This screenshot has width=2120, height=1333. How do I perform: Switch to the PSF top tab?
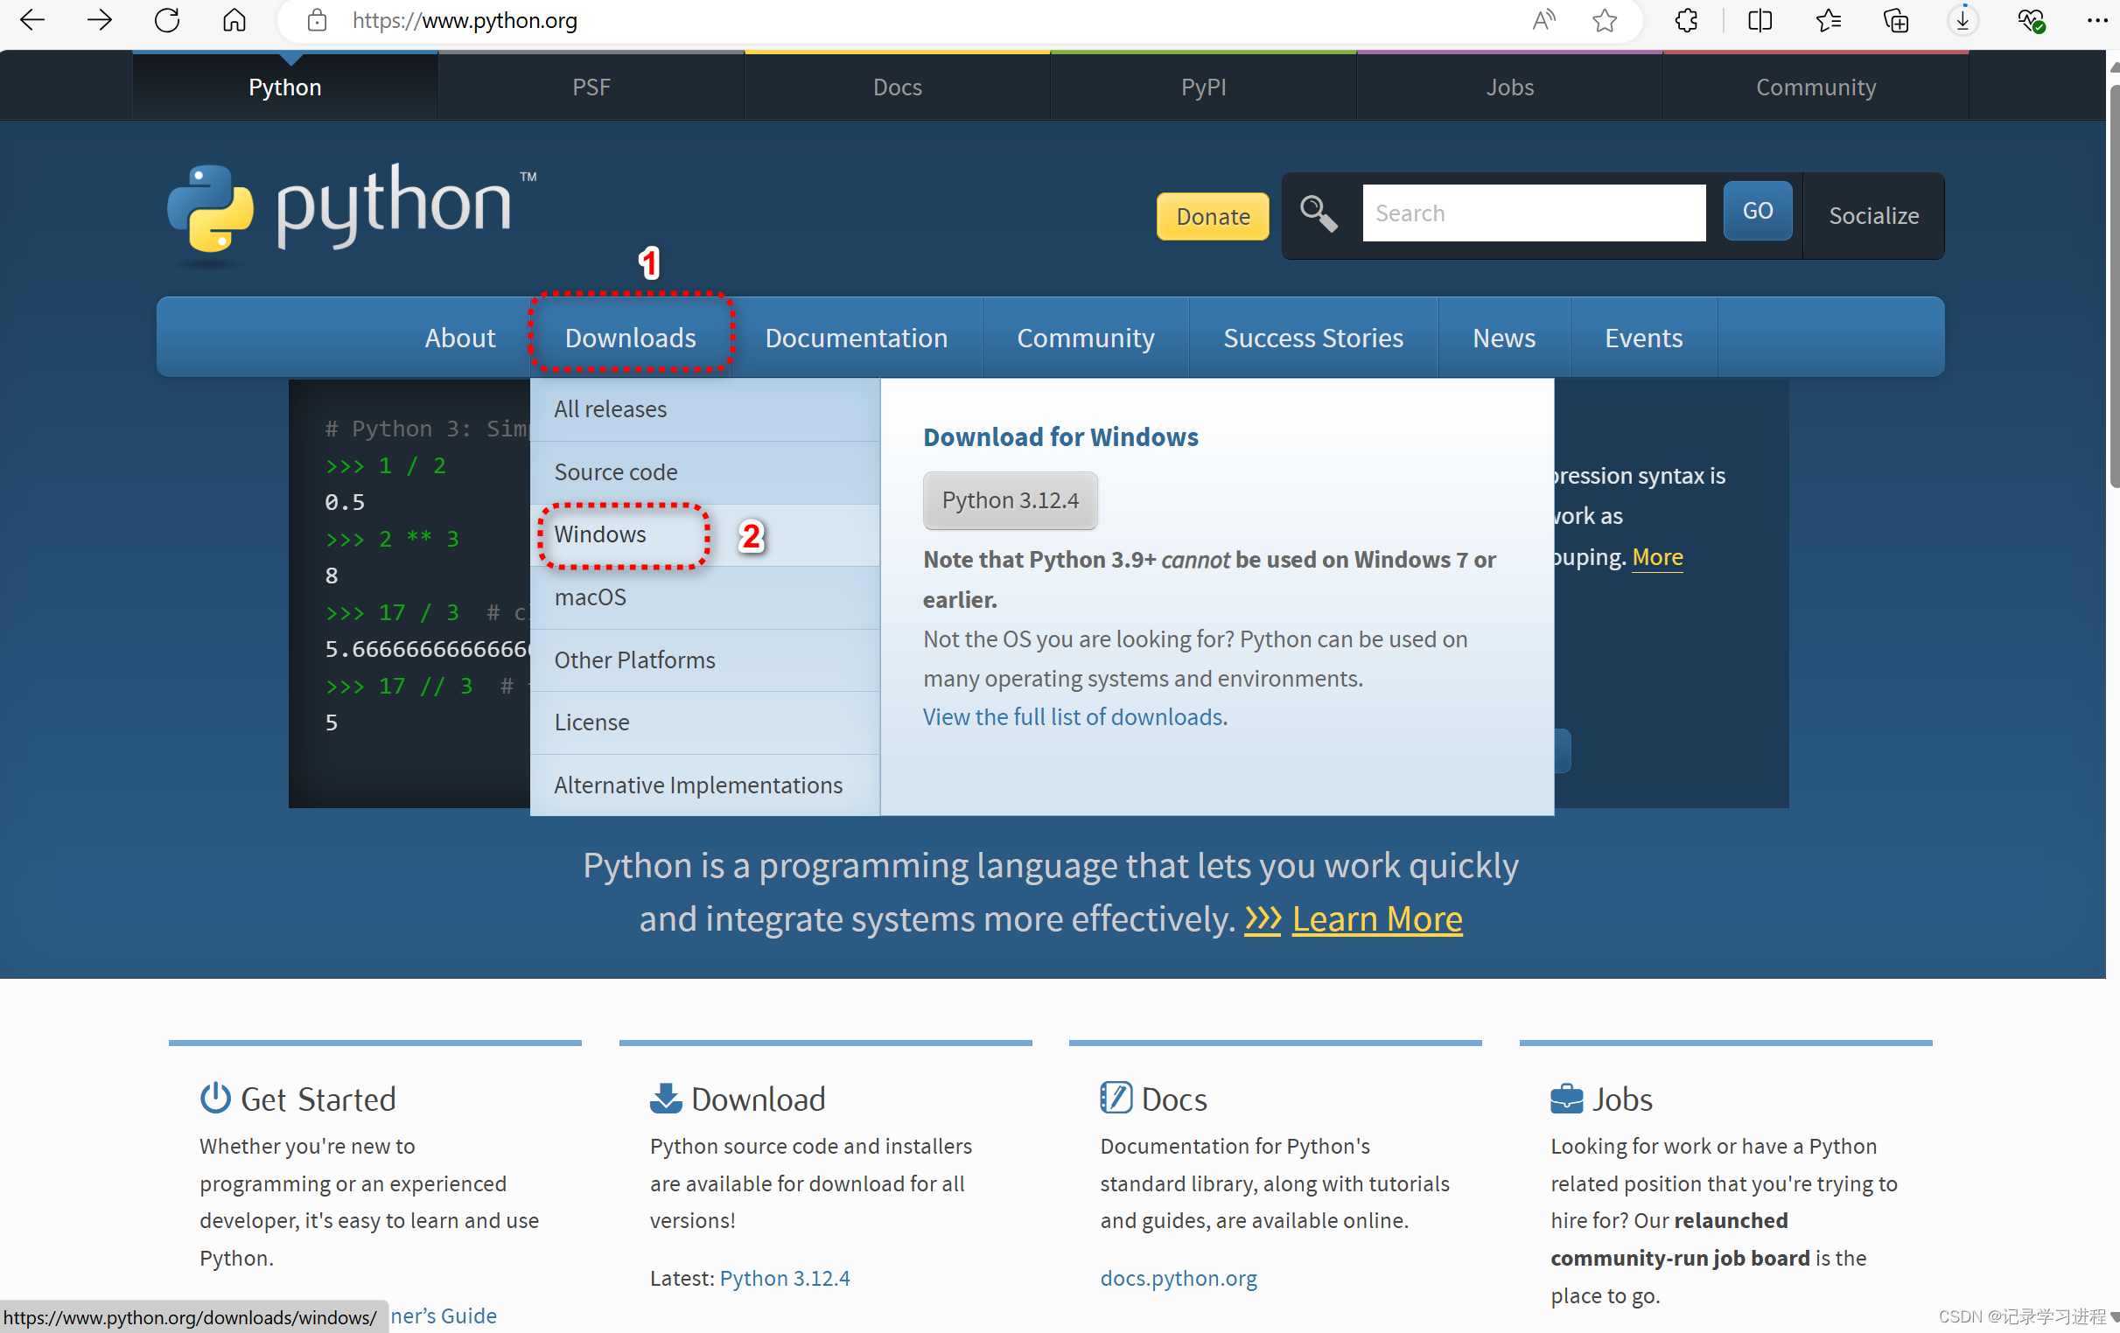(x=591, y=87)
